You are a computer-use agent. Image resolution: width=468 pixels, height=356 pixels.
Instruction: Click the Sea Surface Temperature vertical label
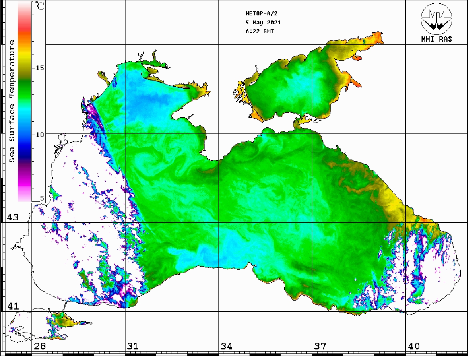click(12, 101)
